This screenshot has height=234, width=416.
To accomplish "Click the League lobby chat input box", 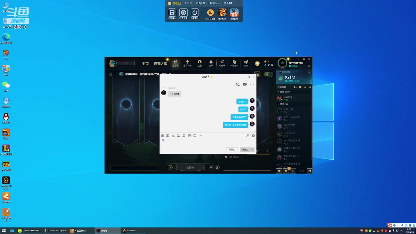I will coord(134,168).
